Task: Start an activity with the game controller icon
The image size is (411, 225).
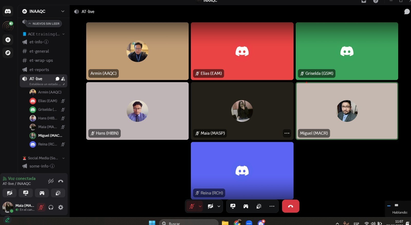Action: click(x=246, y=206)
